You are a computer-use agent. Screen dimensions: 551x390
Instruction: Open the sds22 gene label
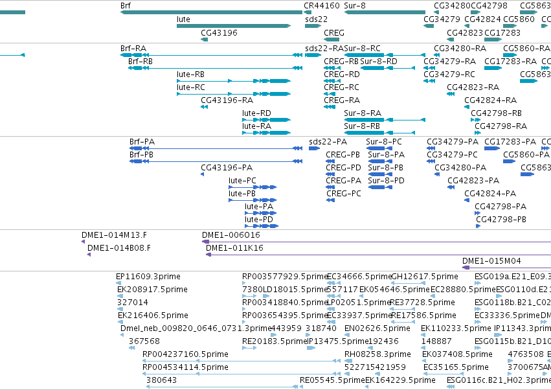[316, 19]
